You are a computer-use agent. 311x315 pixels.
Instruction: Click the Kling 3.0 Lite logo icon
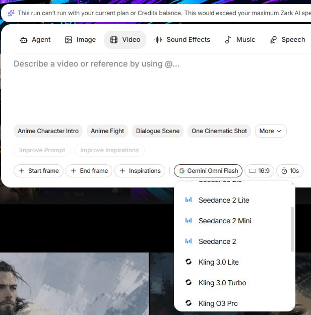[189, 262]
